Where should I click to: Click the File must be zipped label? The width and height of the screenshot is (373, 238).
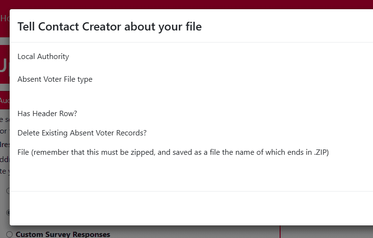pos(173,152)
